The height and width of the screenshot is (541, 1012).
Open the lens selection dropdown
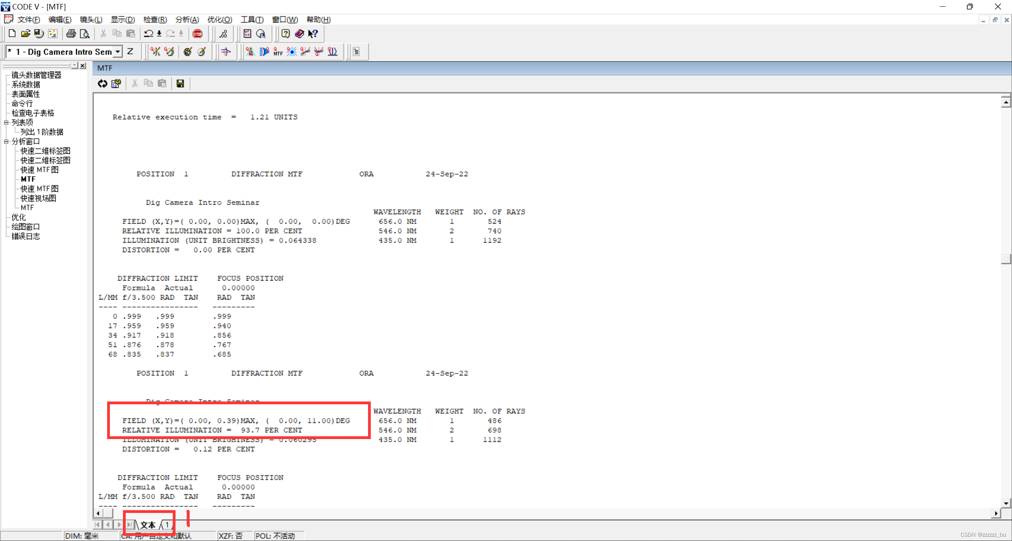click(x=117, y=52)
